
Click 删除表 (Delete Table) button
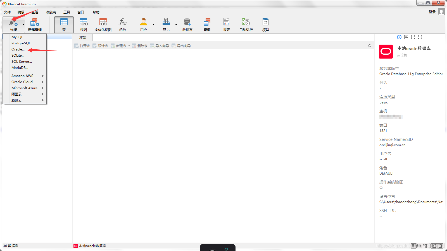(140, 46)
